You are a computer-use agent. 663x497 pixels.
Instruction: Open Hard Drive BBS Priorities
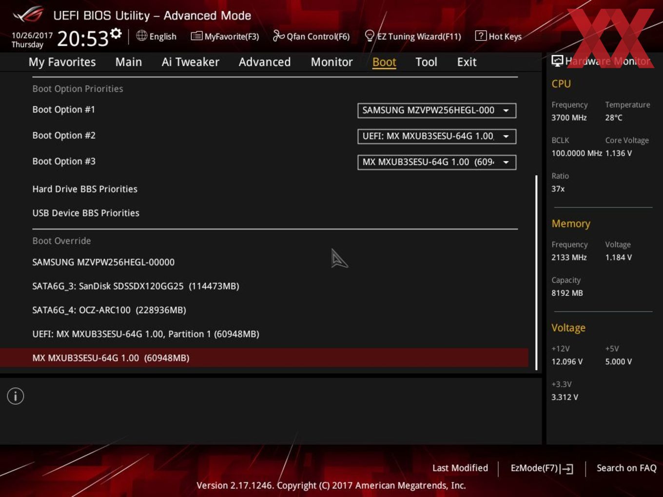(85, 189)
